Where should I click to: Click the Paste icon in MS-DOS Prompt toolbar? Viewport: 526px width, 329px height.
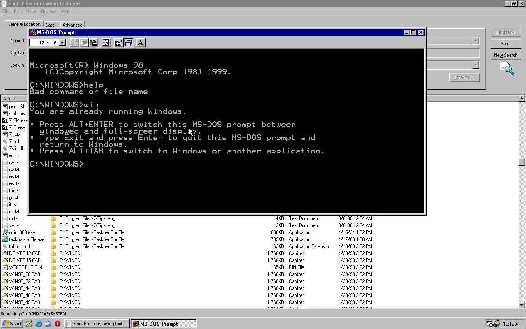click(93, 43)
